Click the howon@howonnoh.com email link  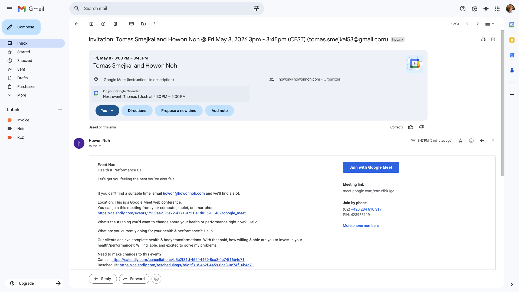[184, 193]
